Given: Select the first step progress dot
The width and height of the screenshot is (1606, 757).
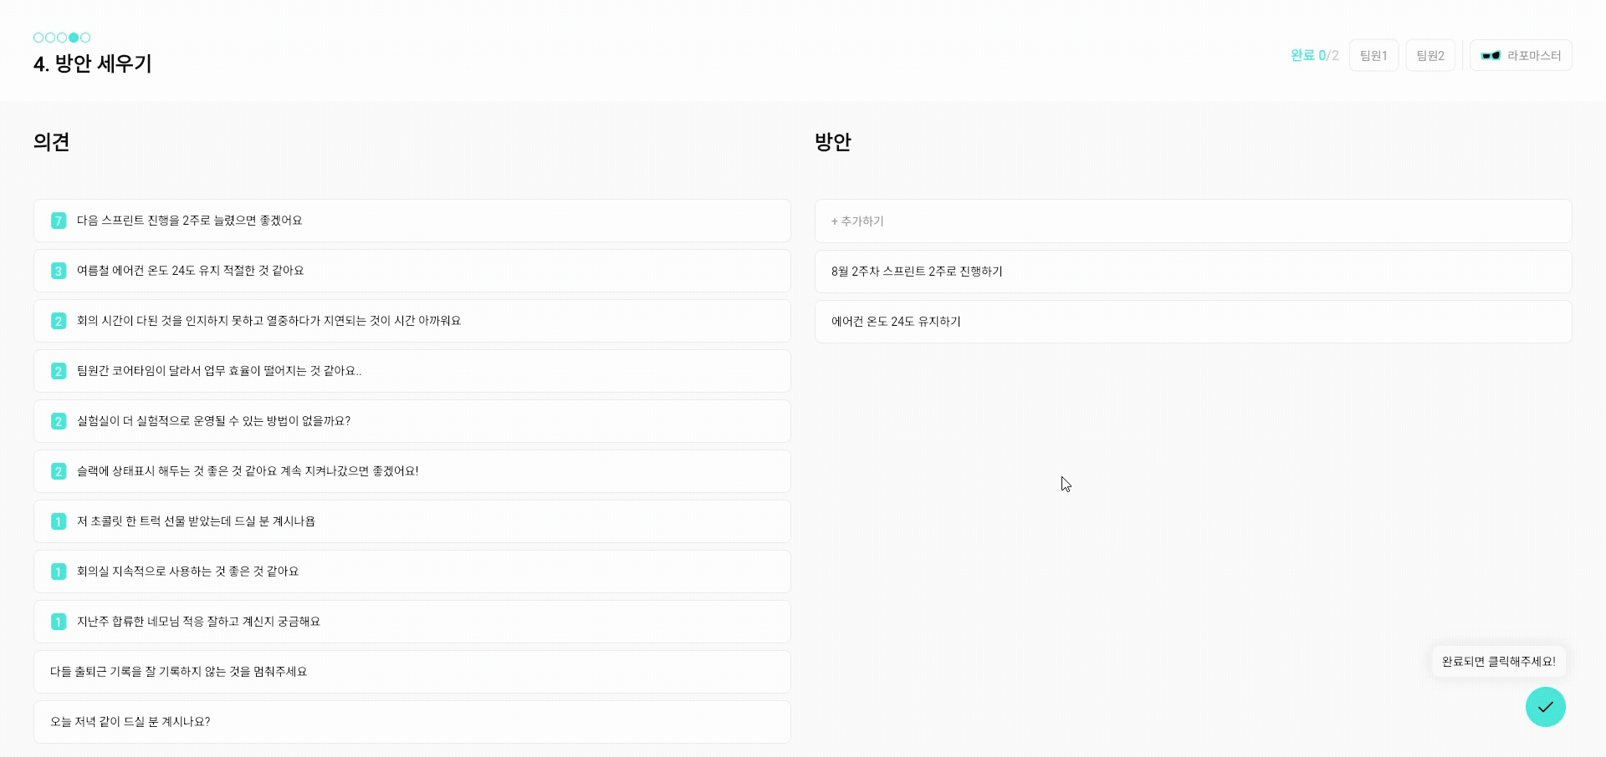Looking at the screenshot, I should pyautogui.click(x=38, y=38).
